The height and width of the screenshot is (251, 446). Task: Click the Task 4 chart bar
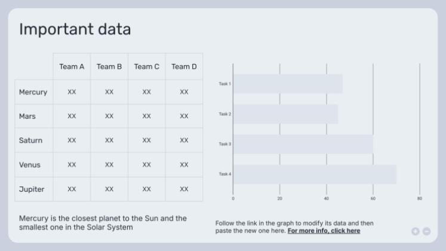tap(314, 175)
